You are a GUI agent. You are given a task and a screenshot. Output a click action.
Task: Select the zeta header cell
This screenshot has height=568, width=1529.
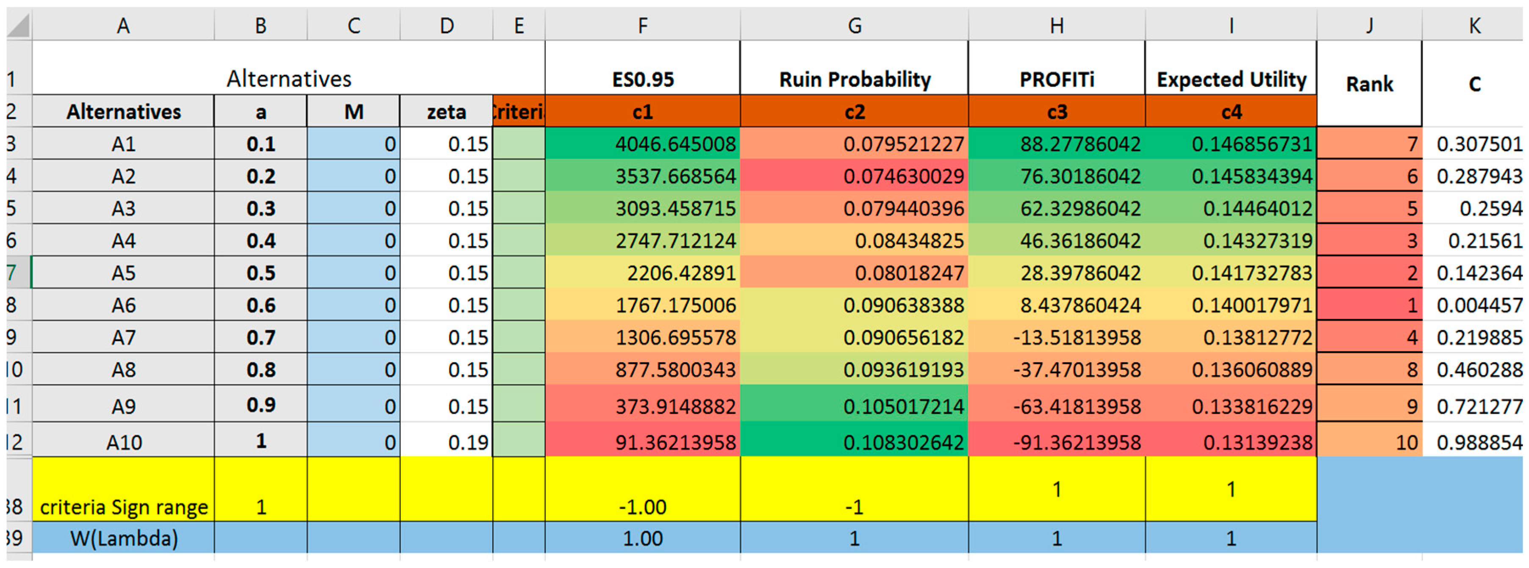[x=447, y=111]
